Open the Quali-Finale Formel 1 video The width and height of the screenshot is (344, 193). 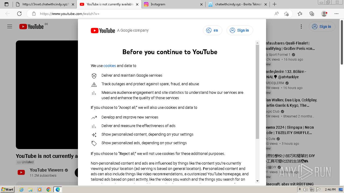290,46
